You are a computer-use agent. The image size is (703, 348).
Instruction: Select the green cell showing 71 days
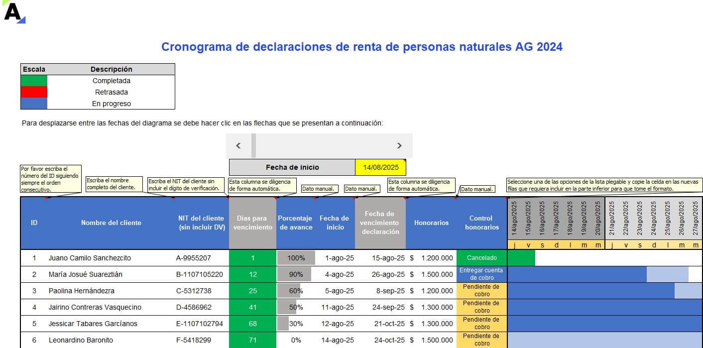(252, 340)
